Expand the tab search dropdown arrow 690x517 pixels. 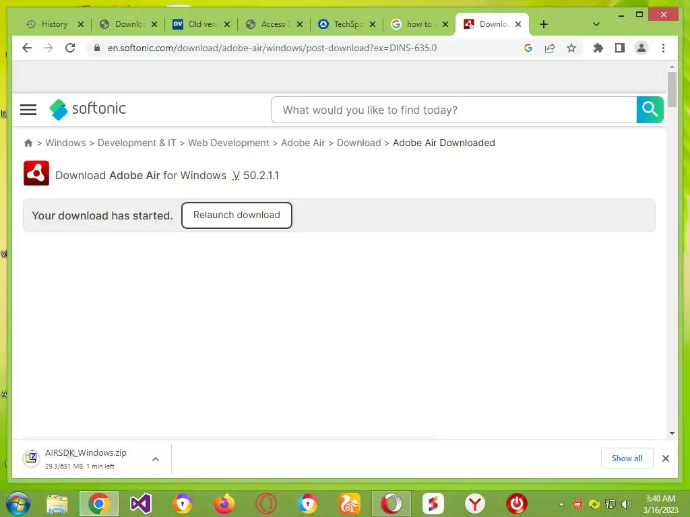coord(596,24)
